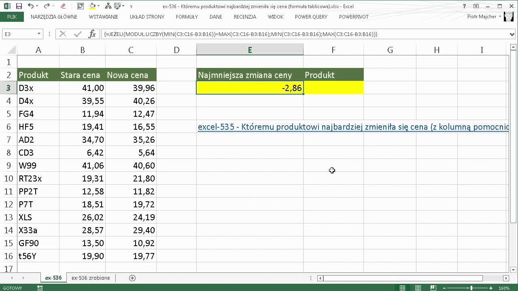Select yellow cell F3 under Produkt

pos(333,88)
